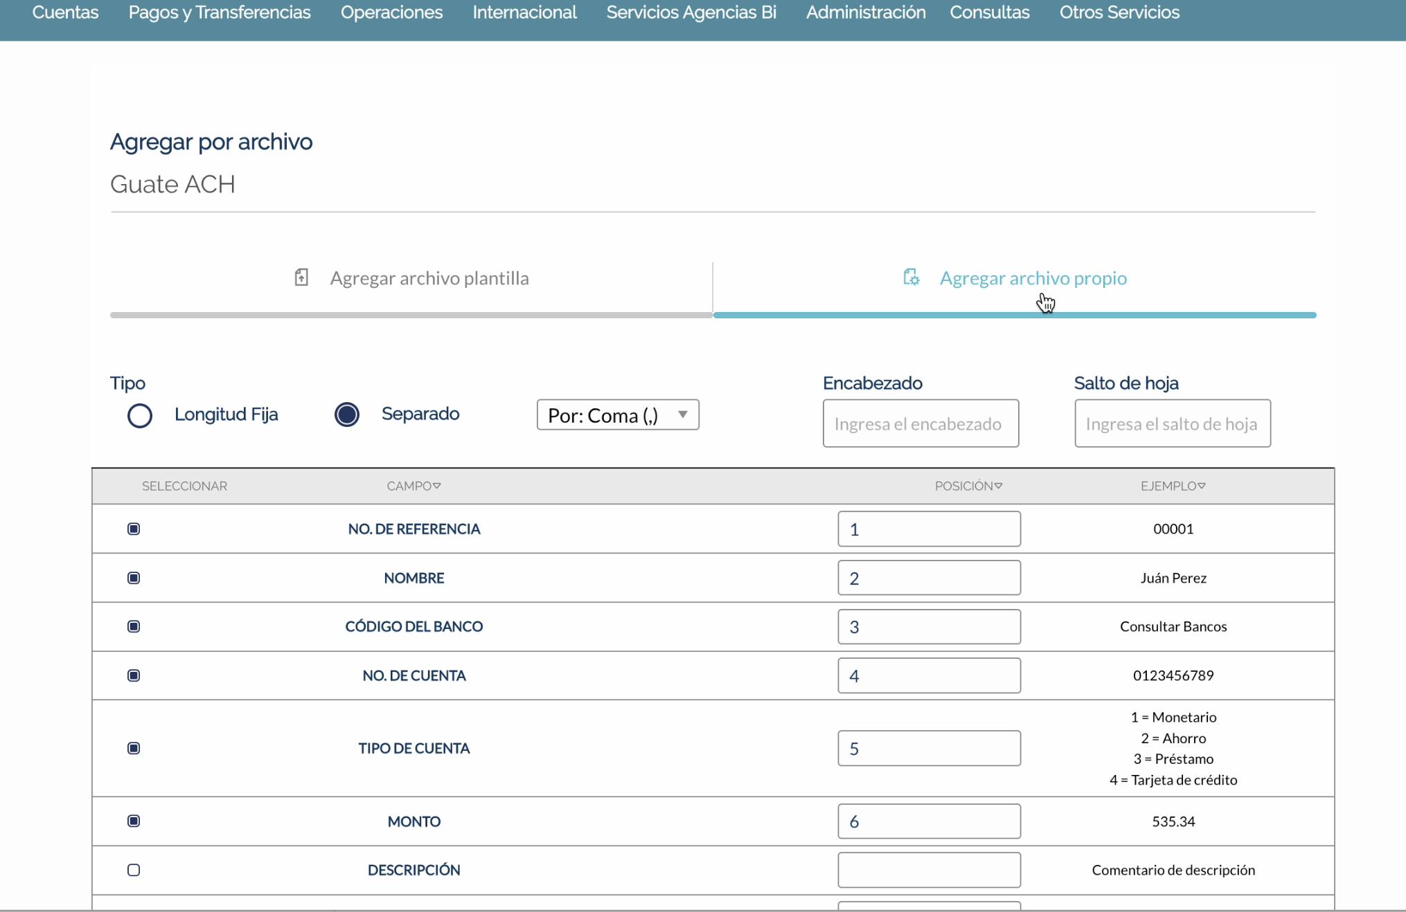This screenshot has height=912, width=1406.
Task: Click the custom file gear icon
Action: [911, 278]
